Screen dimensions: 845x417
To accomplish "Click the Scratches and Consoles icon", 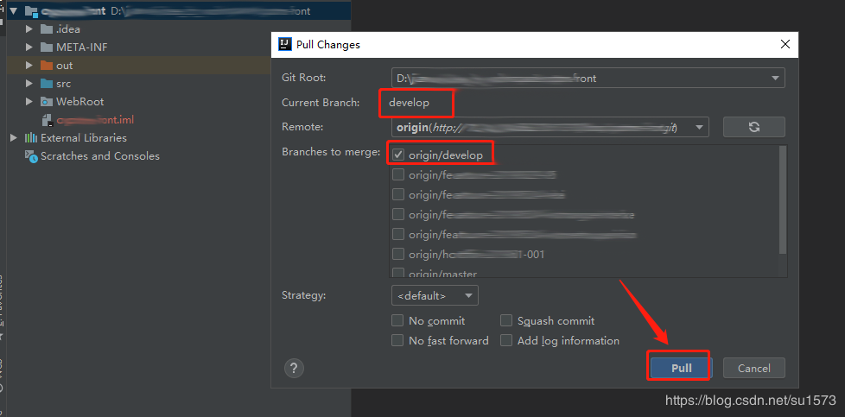I will 31,156.
